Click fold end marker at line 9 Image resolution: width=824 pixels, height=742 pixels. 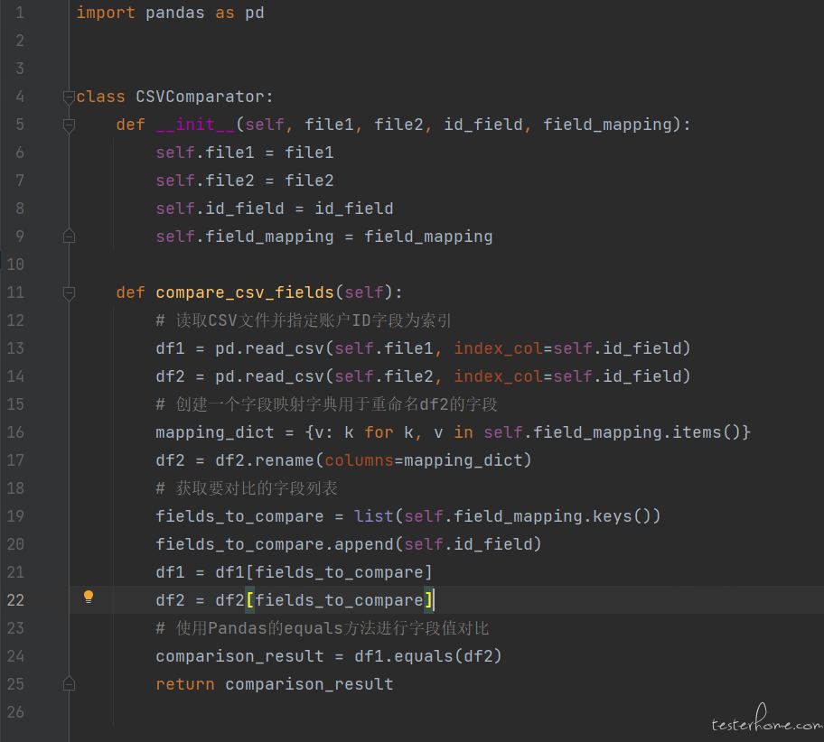69,237
